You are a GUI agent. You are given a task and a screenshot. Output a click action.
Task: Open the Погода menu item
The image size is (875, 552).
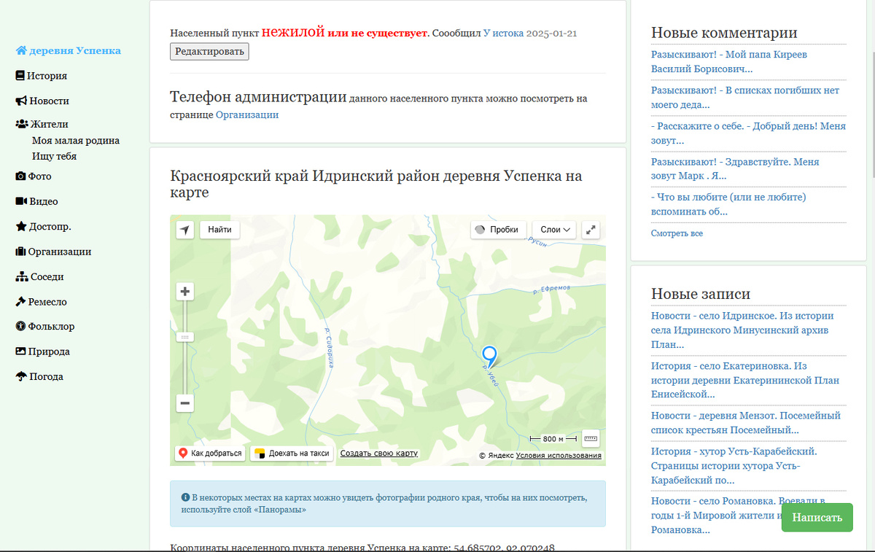[47, 377]
